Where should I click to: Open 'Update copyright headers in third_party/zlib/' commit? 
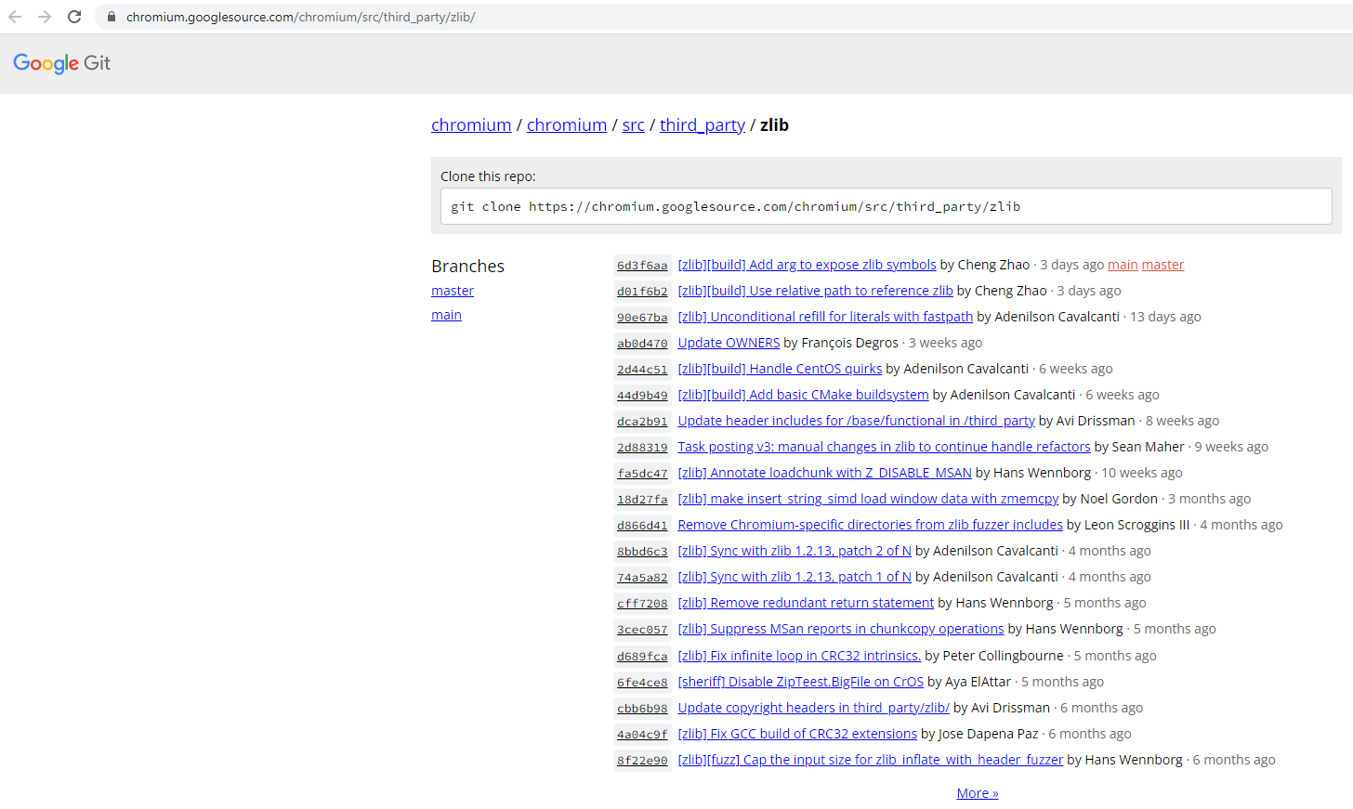tap(813, 708)
